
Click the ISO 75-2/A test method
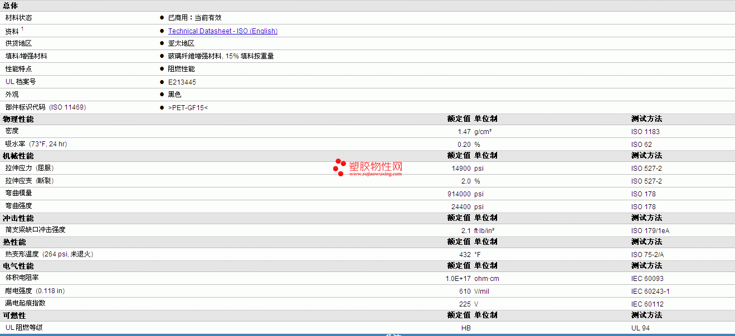[648, 255]
